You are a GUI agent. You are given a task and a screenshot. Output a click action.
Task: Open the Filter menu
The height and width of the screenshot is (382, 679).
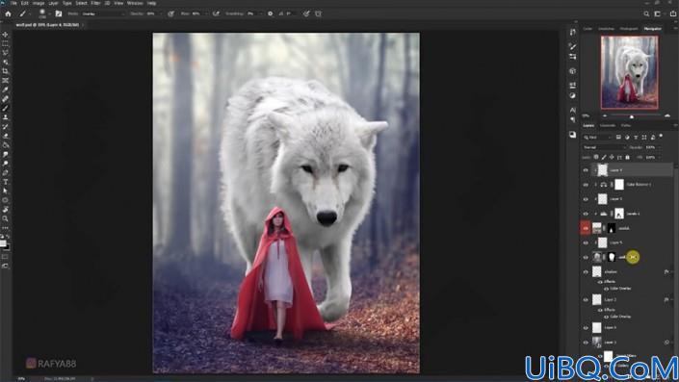(95, 3)
